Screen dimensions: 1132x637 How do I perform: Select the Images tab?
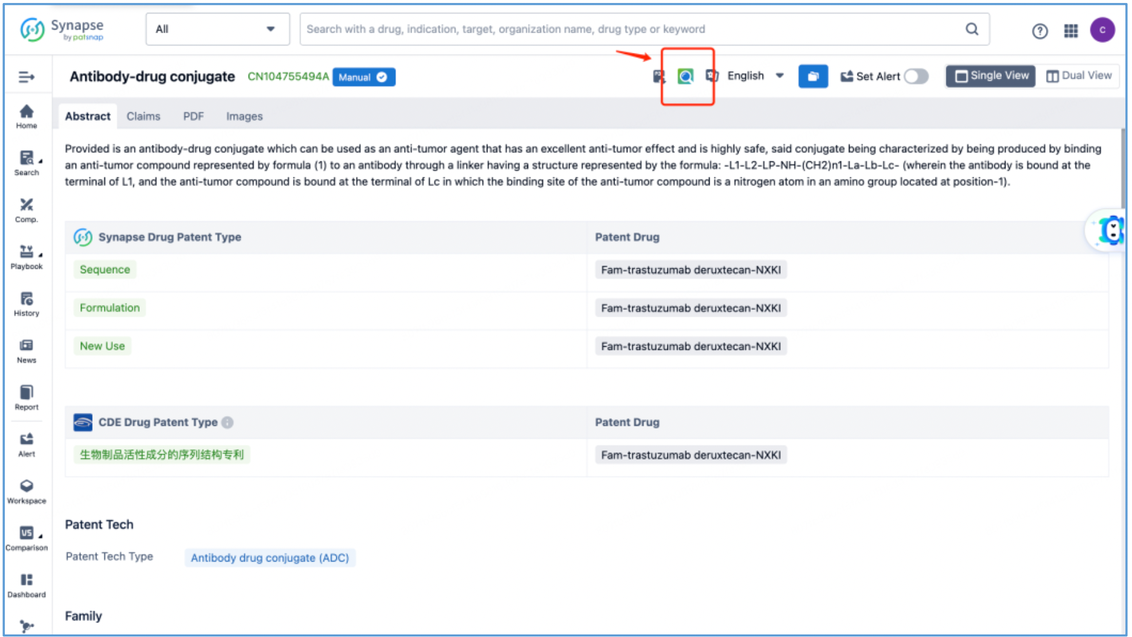click(244, 116)
